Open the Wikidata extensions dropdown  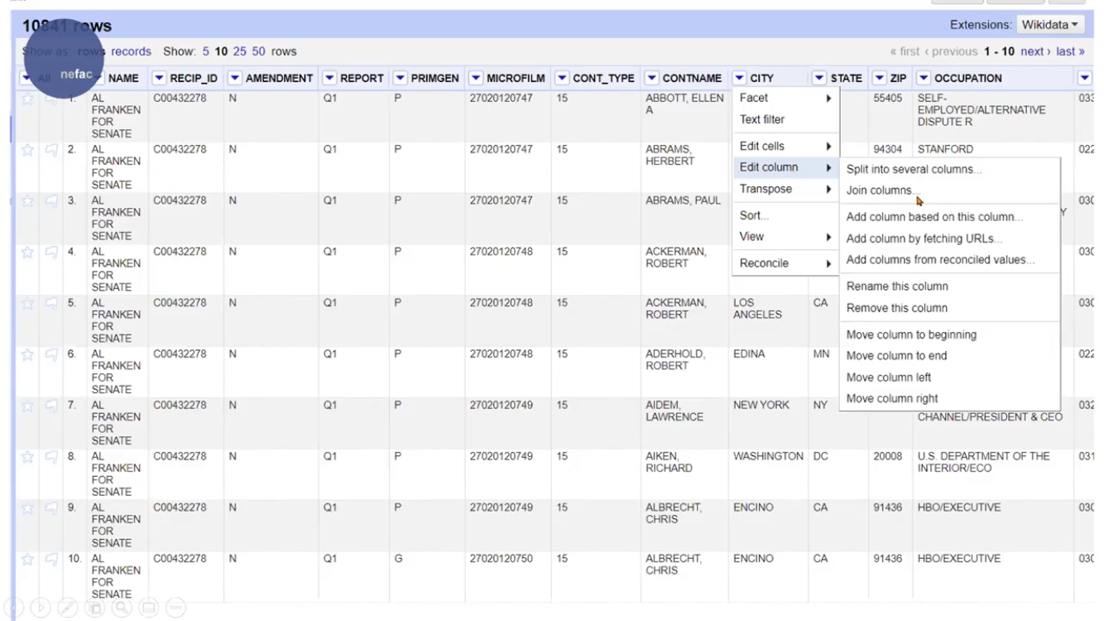point(1050,25)
